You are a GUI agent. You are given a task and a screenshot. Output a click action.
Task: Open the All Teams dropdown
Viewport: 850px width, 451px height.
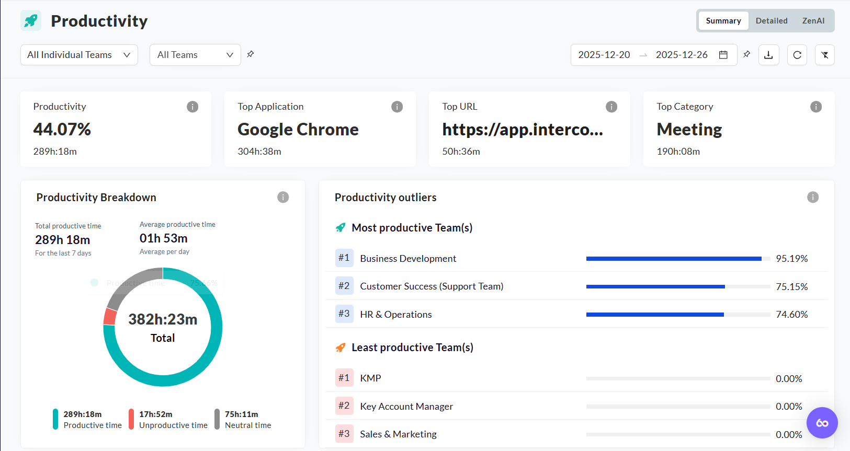pos(195,55)
